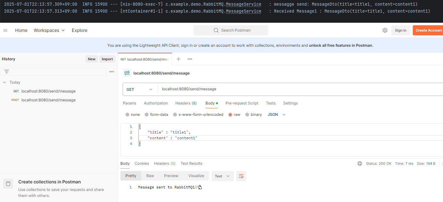Click MessageService link in Received Message1 log line
The width and height of the screenshot is (443, 202).
(243, 11)
